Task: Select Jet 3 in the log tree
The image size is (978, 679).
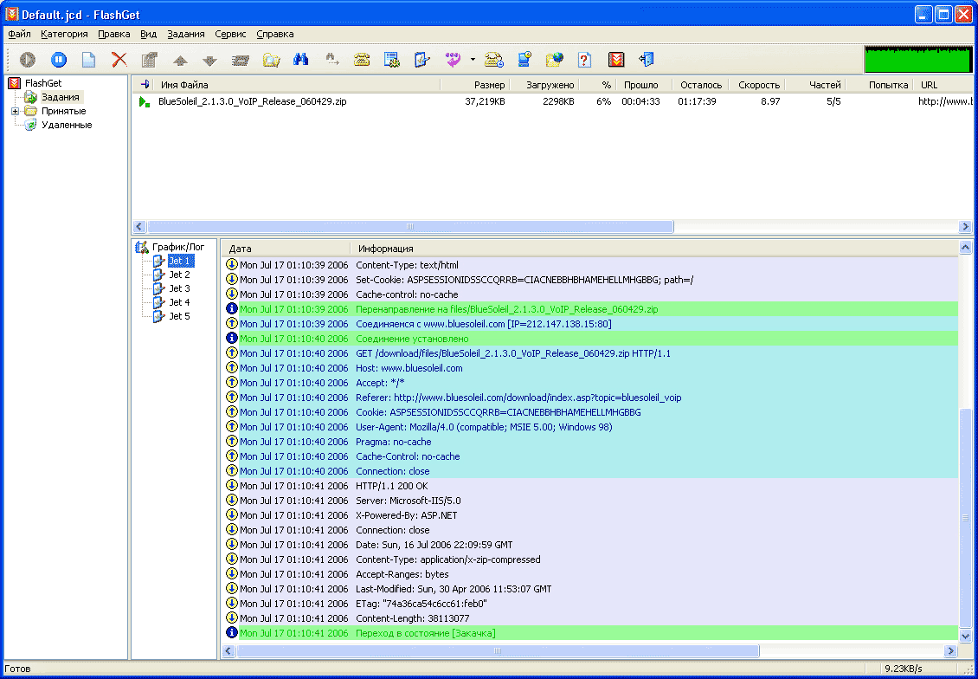Action: tap(179, 288)
